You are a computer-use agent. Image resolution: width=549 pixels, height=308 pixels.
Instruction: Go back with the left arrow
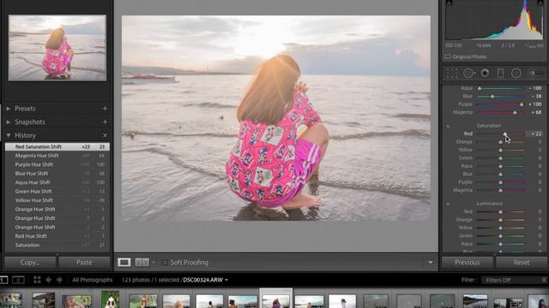click(48, 280)
